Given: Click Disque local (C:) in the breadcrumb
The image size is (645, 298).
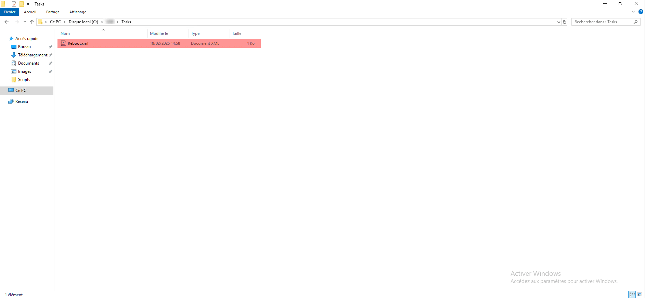Looking at the screenshot, I should click(83, 22).
